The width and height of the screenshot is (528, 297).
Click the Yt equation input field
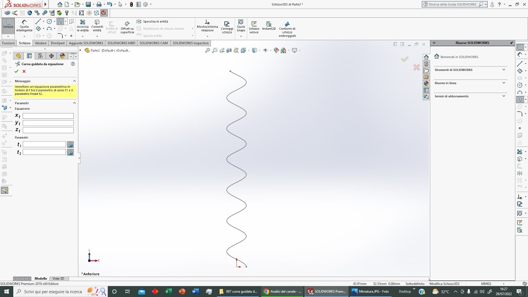48,123
